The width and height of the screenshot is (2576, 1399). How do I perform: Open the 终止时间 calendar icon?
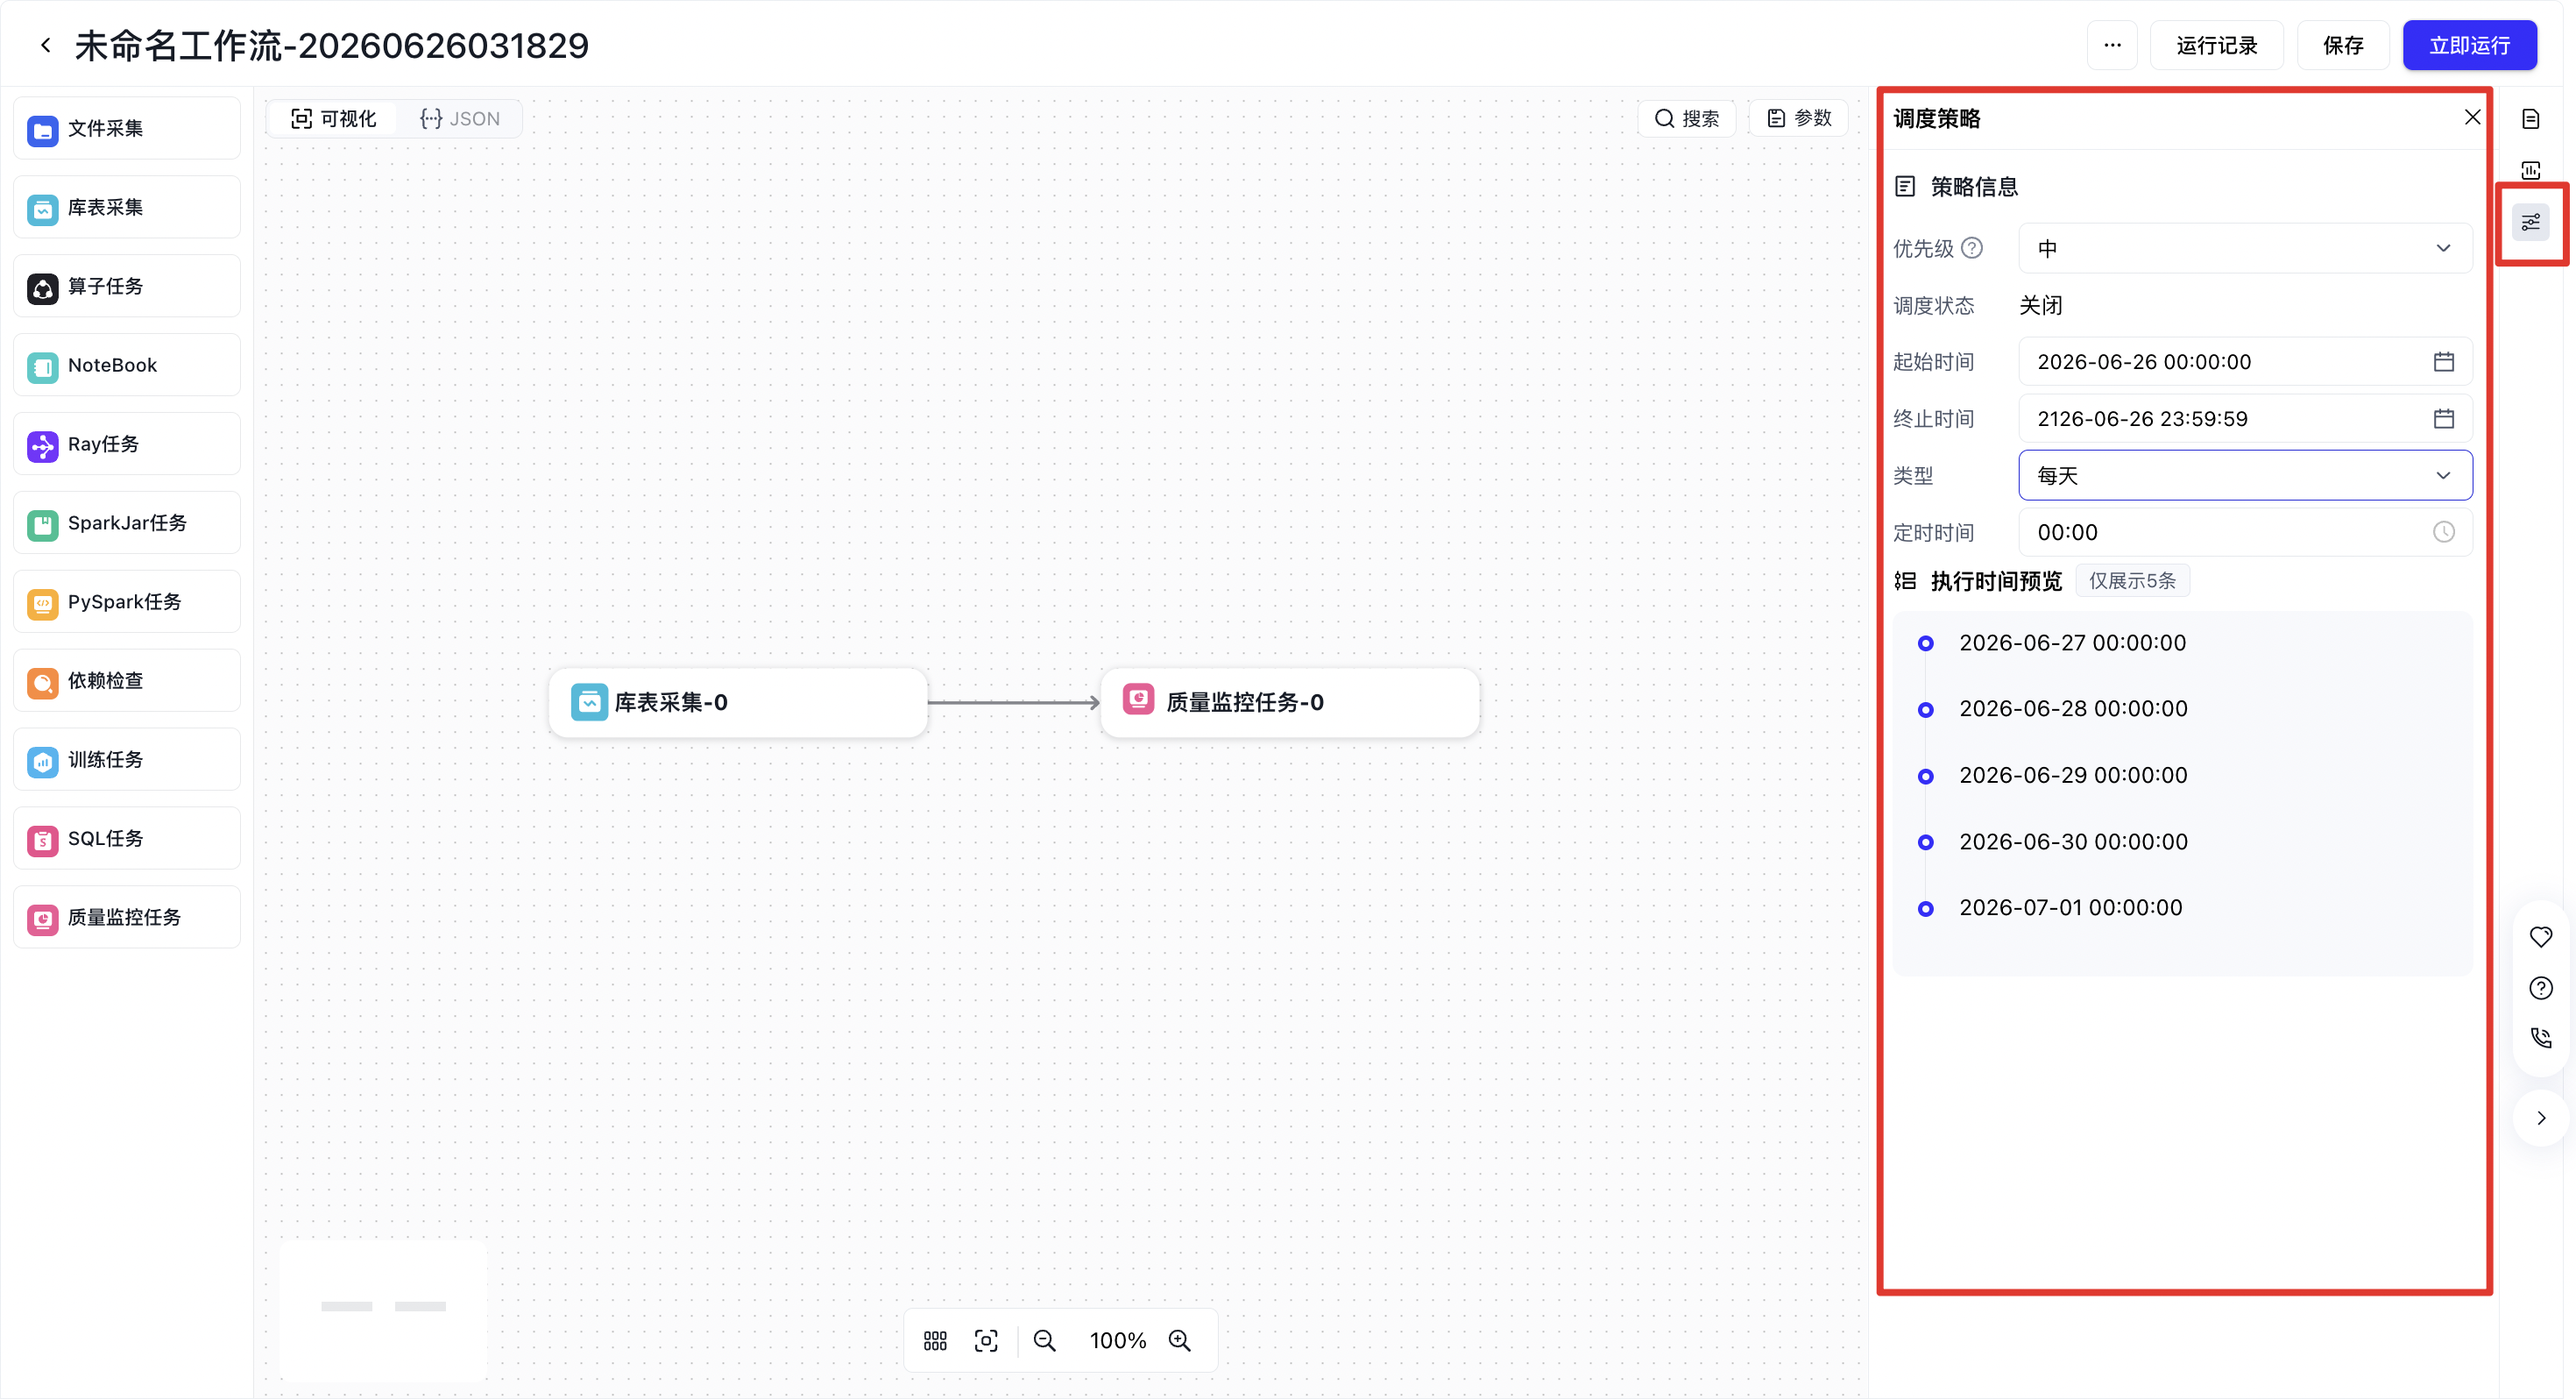(x=2443, y=418)
